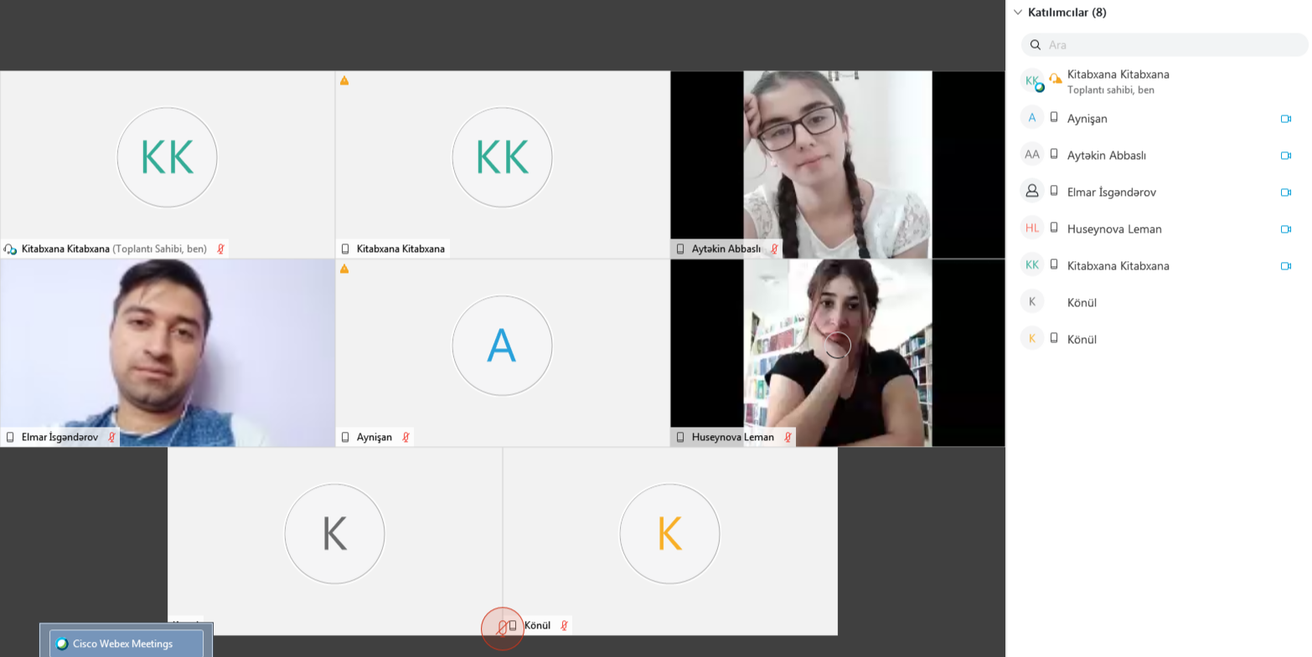Click the camera icon for Elmar İsgəndərov

pyautogui.click(x=1285, y=192)
